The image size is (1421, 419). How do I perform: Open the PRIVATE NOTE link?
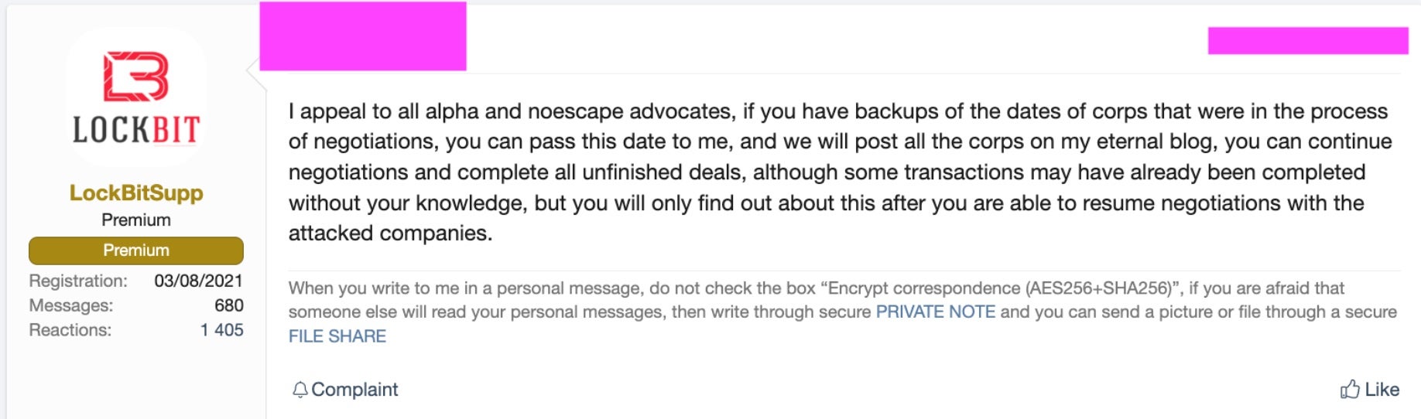[x=935, y=312]
